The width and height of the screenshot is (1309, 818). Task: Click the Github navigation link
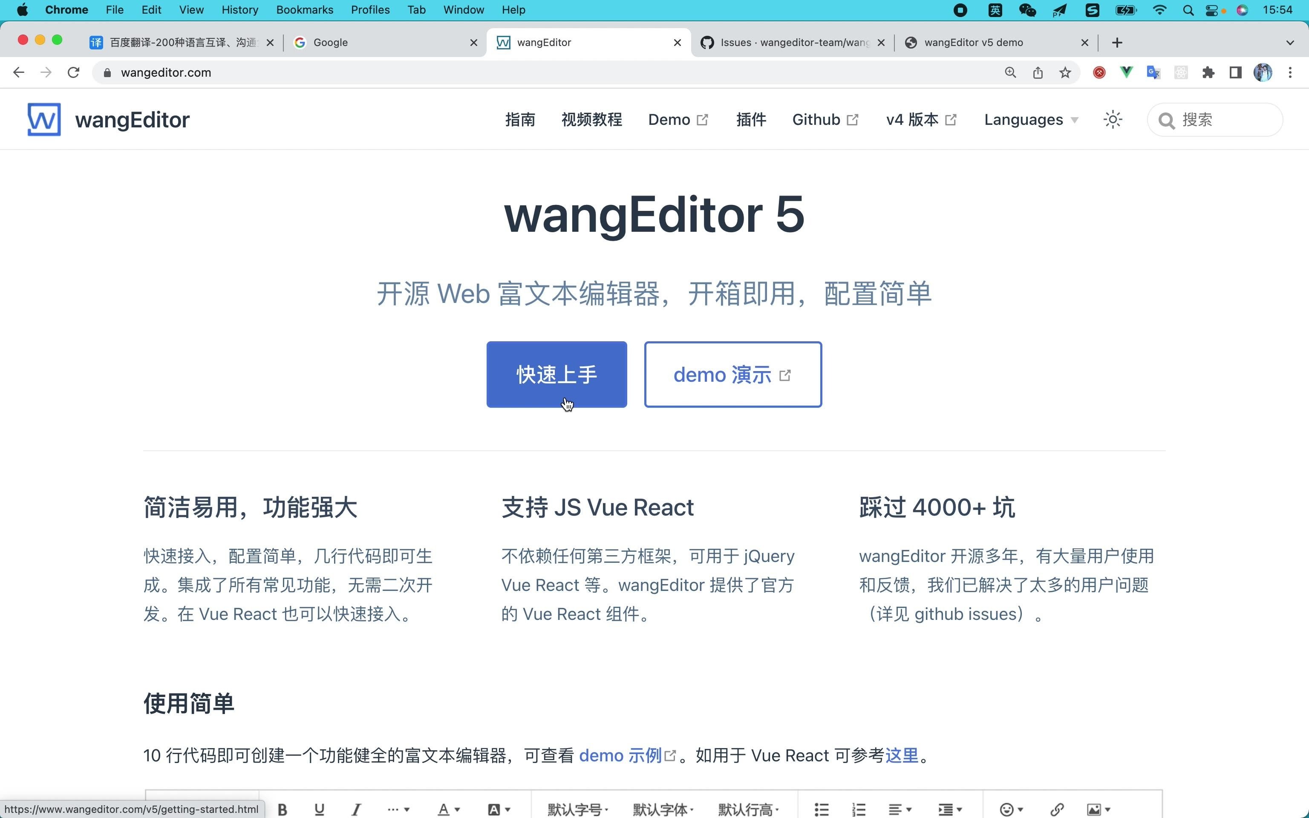point(824,120)
